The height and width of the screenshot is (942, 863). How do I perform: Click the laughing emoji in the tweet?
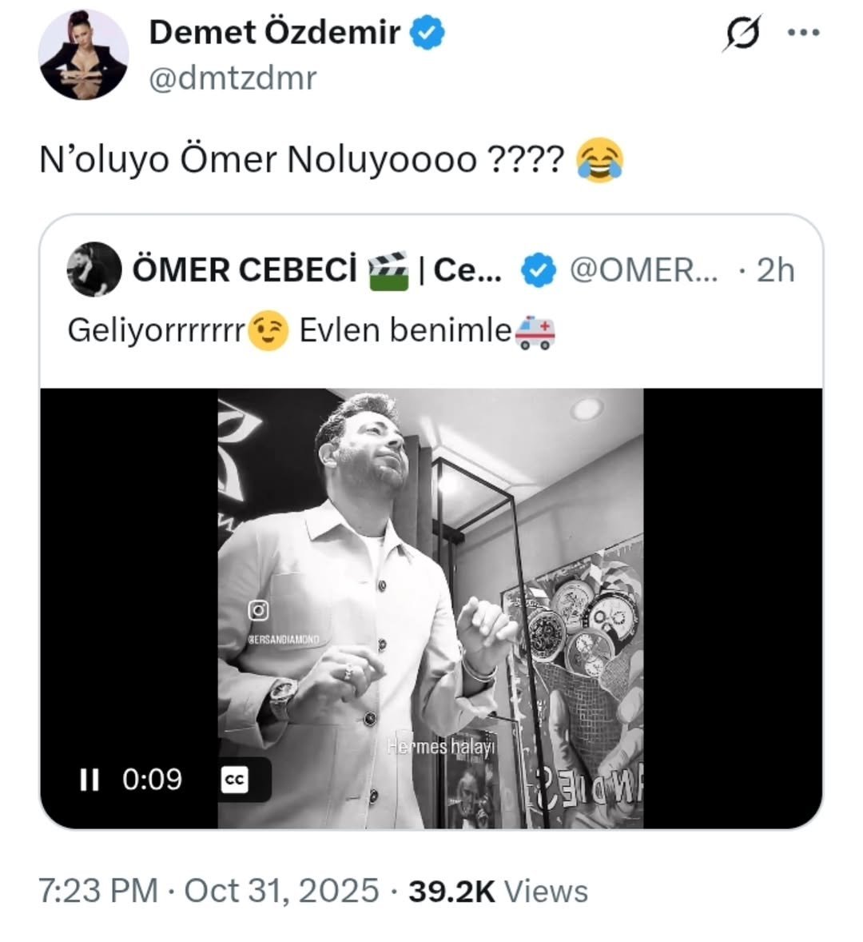599,160
